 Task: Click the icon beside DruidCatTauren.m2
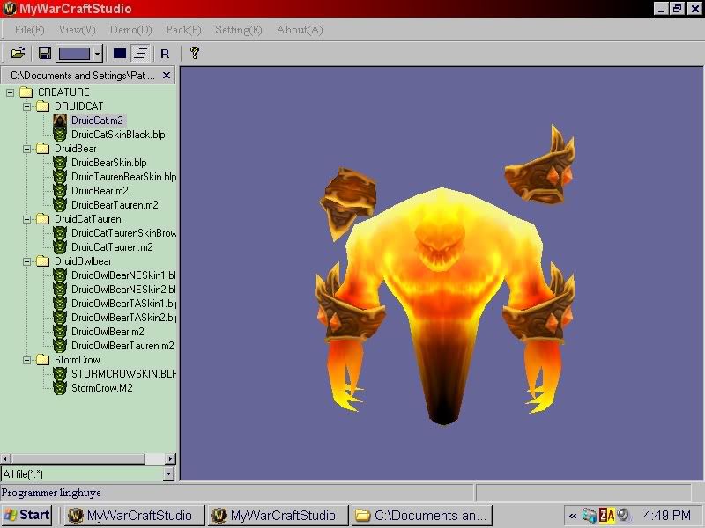(x=60, y=247)
